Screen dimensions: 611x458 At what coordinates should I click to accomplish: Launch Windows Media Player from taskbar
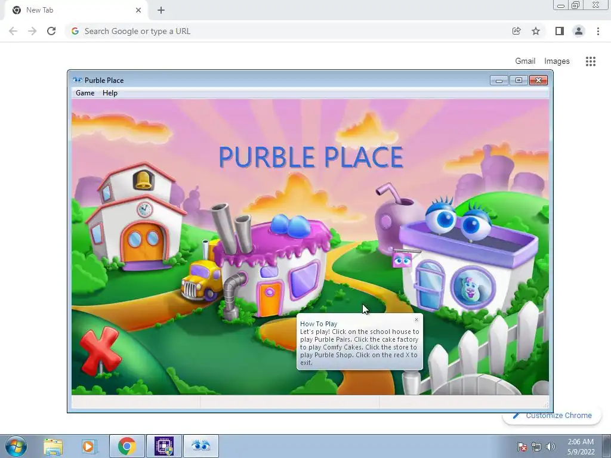click(x=89, y=446)
